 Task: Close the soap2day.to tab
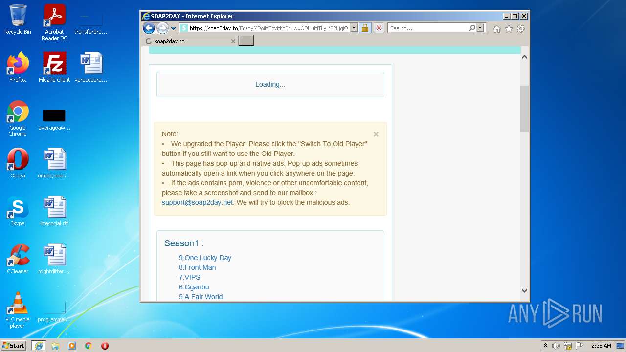pyautogui.click(x=233, y=41)
